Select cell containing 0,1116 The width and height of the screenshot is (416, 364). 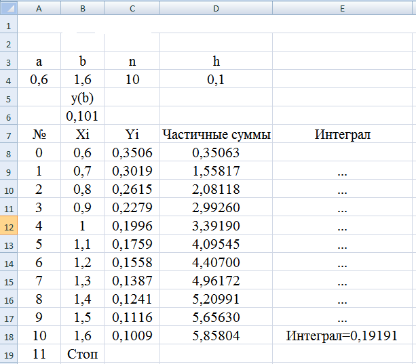132,317
